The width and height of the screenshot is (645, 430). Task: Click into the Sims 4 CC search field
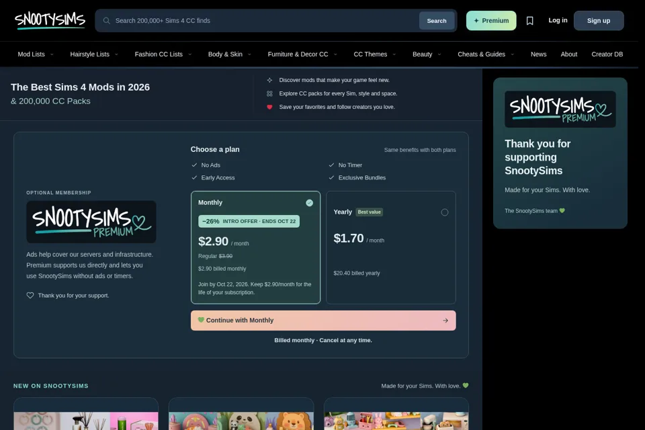[263, 21]
